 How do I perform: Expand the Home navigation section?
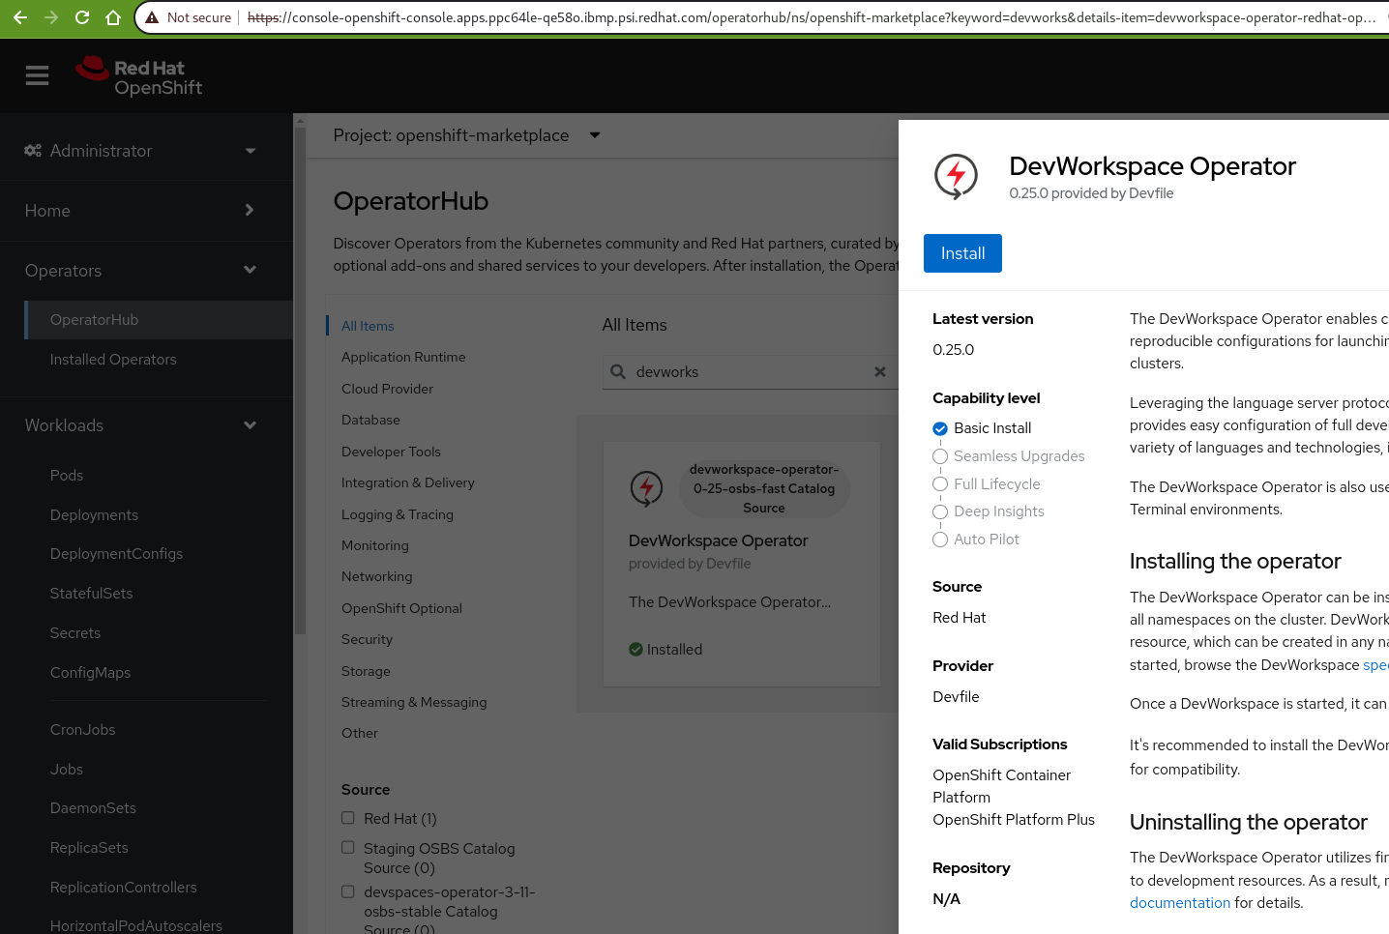click(x=140, y=211)
